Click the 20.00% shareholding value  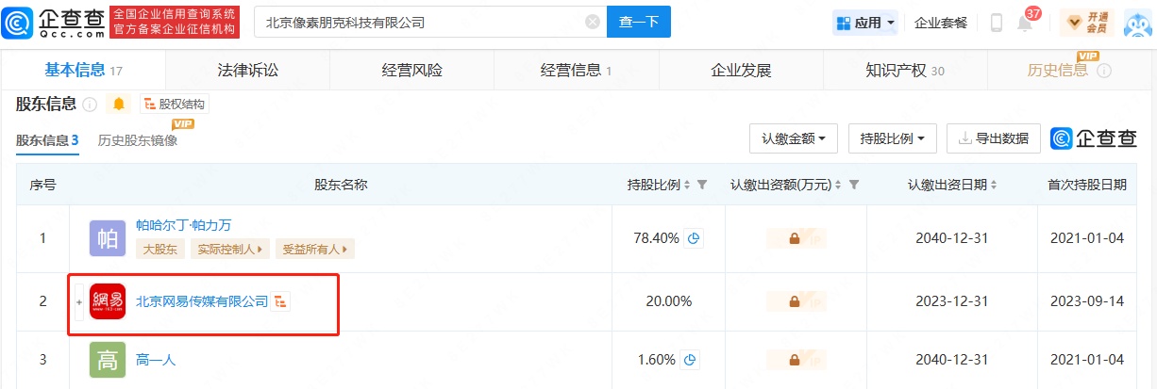click(669, 301)
